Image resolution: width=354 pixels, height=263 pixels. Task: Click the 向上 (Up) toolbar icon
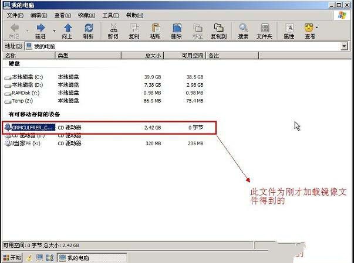[x=68, y=28]
